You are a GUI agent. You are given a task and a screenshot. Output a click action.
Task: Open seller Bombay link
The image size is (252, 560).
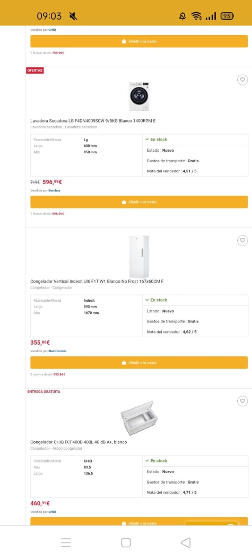54,190
